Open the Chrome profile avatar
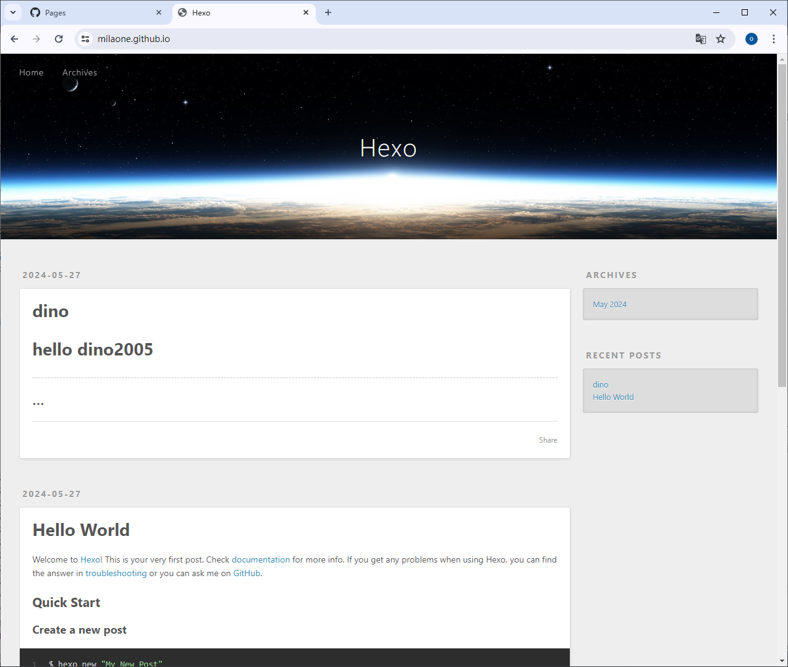Image resolution: width=788 pixels, height=667 pixels. coord(752,39)
